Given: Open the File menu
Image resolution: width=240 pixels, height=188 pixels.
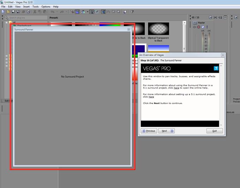Looking at the screenshot, I should coord(4,7).
